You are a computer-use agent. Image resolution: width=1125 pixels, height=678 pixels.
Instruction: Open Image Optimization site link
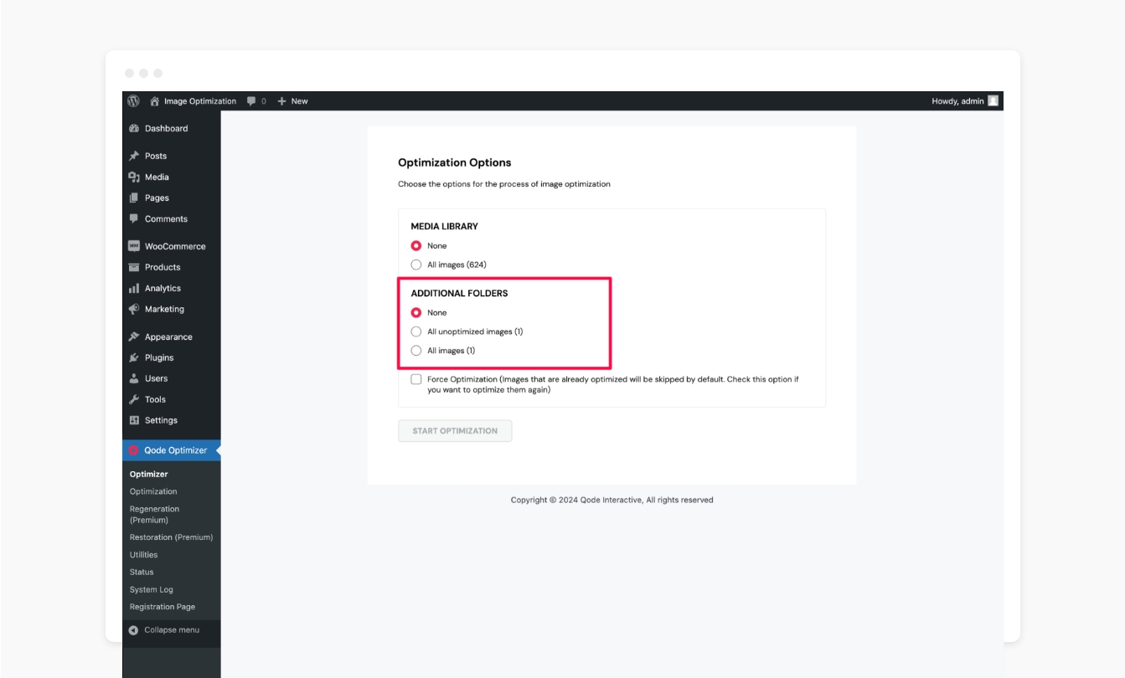click(200, 101)
